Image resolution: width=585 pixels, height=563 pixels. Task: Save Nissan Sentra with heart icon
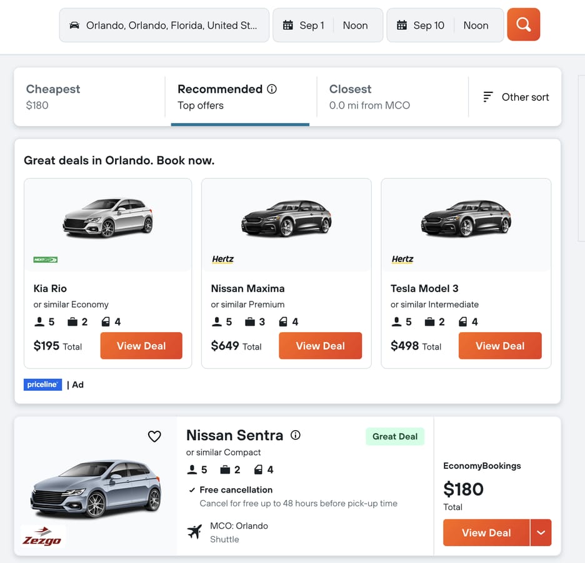tap(154, 436)
